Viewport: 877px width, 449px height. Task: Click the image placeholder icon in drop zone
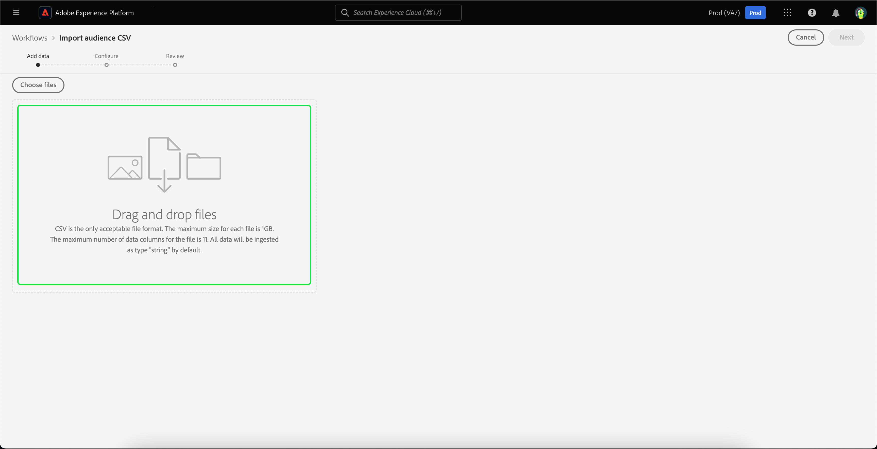click(125, 167)
